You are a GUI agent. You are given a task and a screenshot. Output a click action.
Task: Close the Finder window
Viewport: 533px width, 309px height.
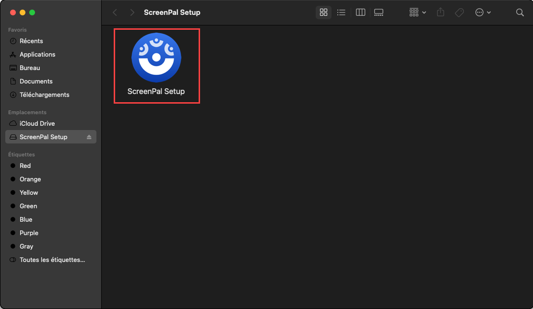(13, 12)
